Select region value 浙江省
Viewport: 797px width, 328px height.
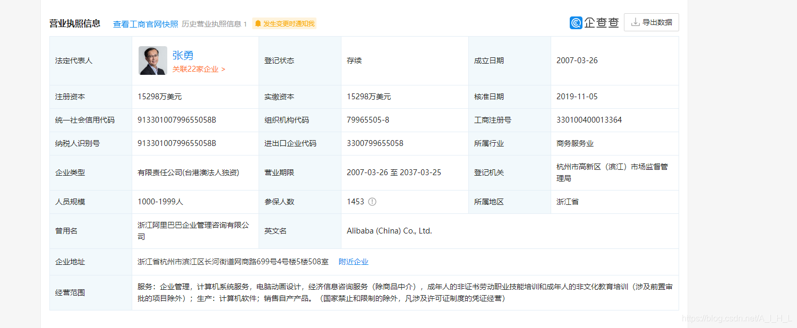pyautogui.click(x=568, y=202)
